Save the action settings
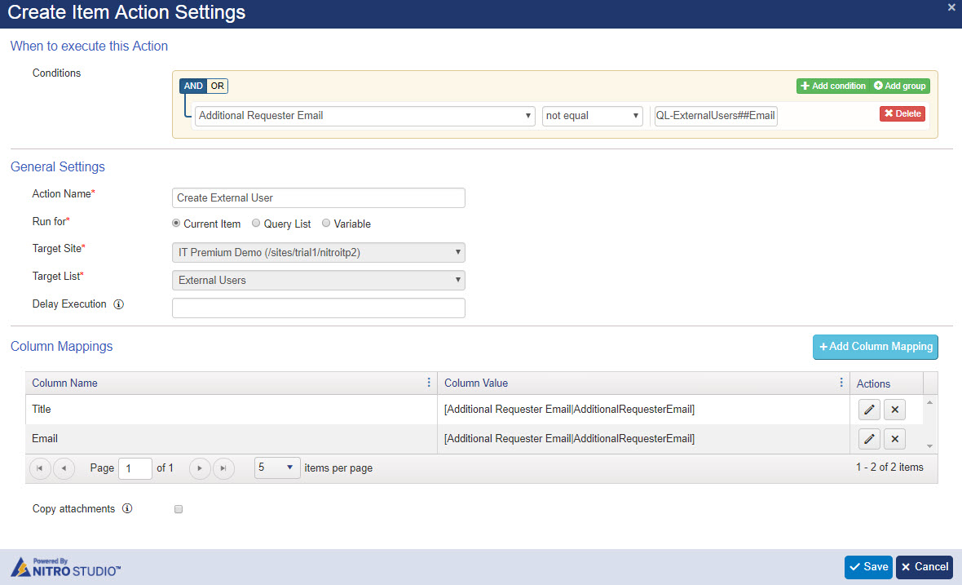962x585 pixels. [868, 567]
